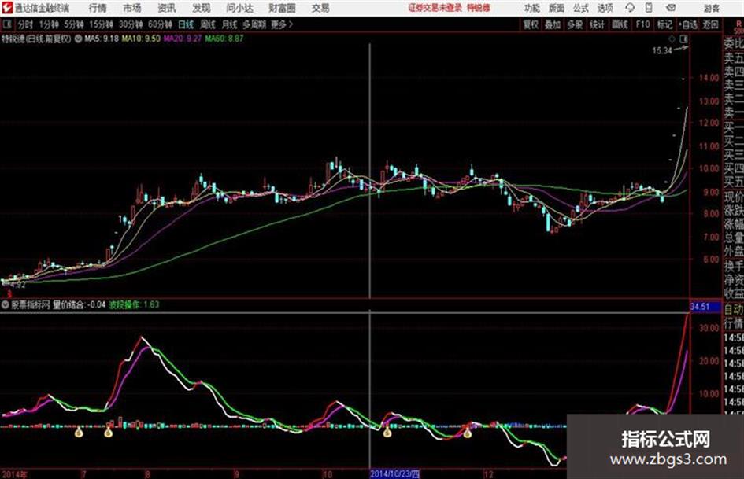The image size is (744, 479).
Task: Switch to 15分钟 period
Action: [102, 24]
